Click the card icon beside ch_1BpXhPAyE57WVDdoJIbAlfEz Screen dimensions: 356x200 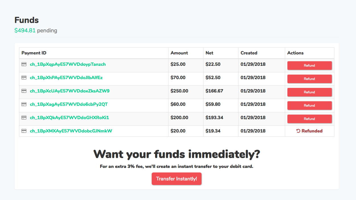point(24,78)
